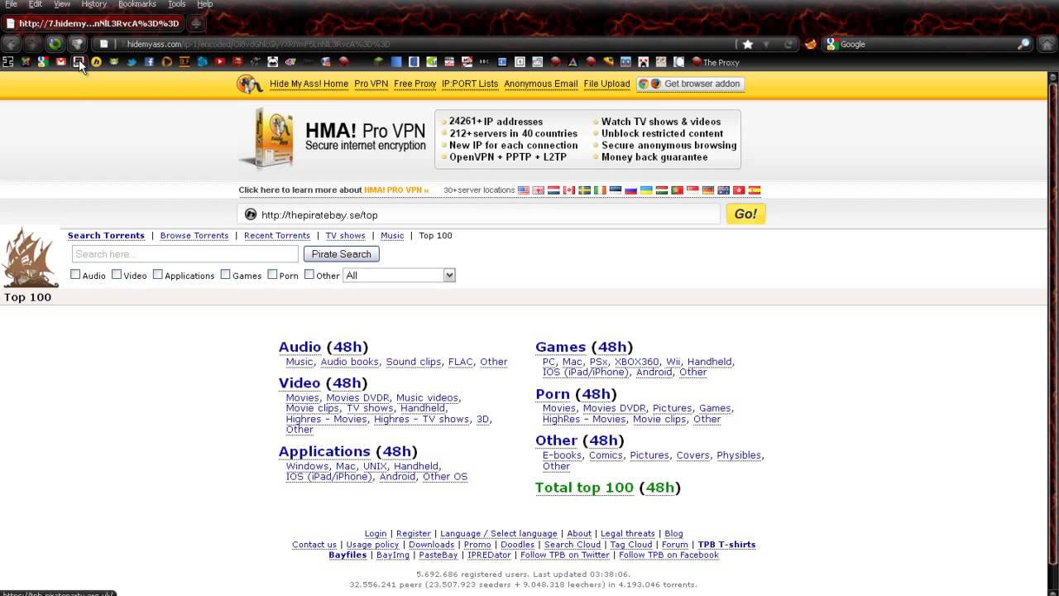Tick the Audio checkbox
This screenshot has height=596, width=1059.
(75, 275)
